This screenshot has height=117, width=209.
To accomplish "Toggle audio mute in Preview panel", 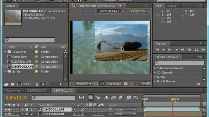I will [x=189, y=50].
